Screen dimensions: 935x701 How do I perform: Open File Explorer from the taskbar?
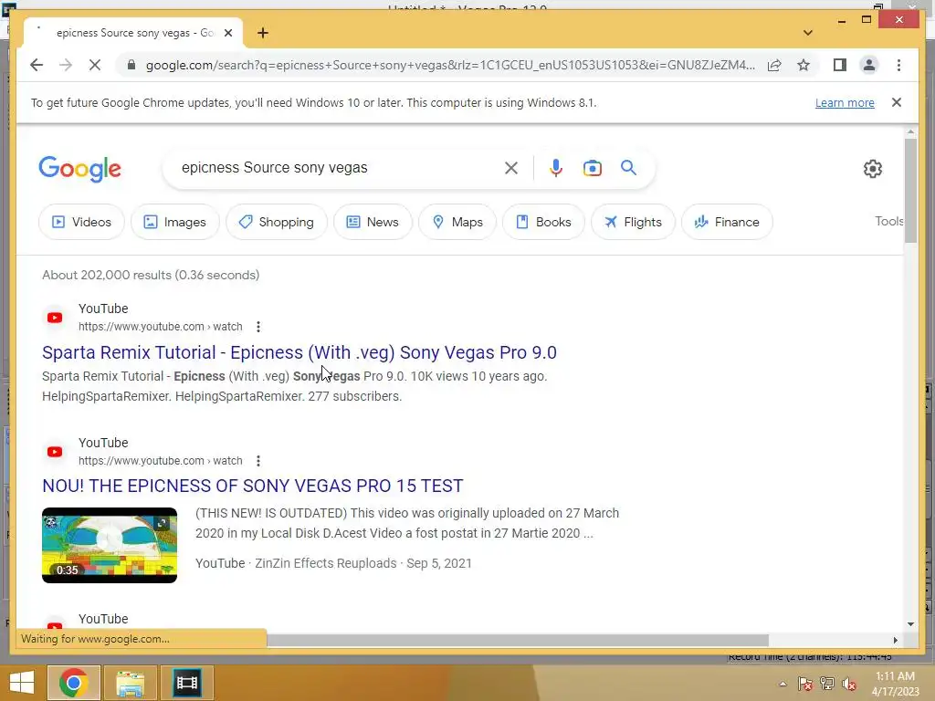[130, 683]
